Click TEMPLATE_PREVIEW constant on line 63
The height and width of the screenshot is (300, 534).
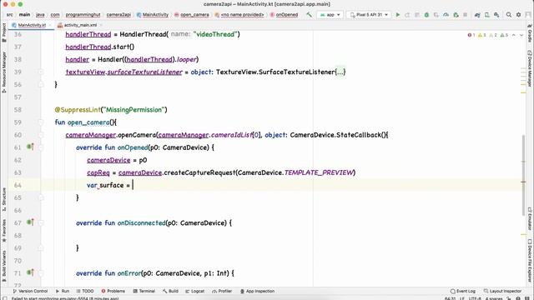click(x=319, y=172)
